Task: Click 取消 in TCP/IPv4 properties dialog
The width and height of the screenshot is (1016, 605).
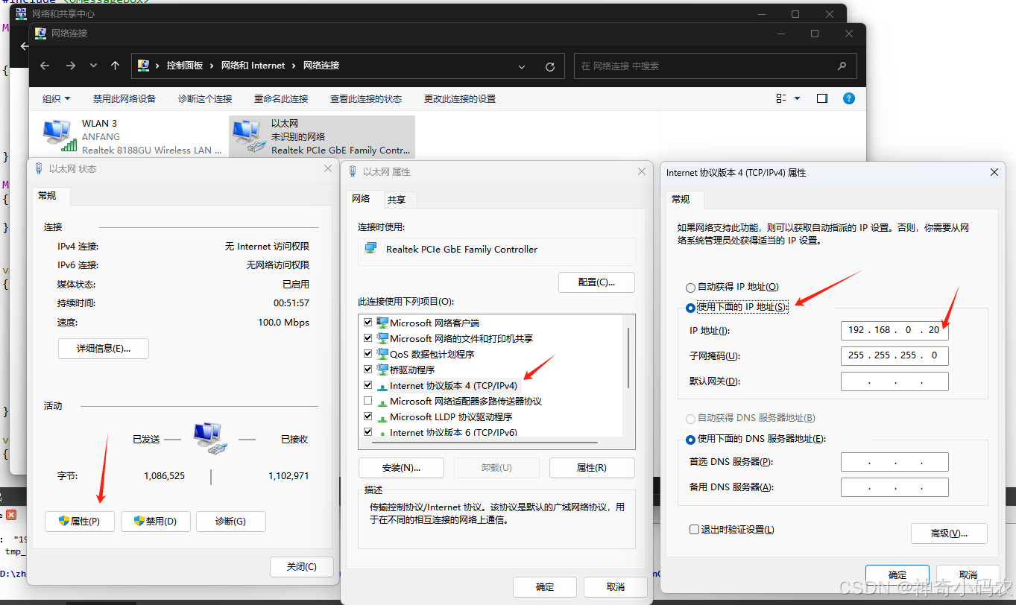Action: [x=968, y=574]
